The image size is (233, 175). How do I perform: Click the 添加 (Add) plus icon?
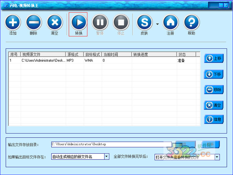[x=13, y=23]
